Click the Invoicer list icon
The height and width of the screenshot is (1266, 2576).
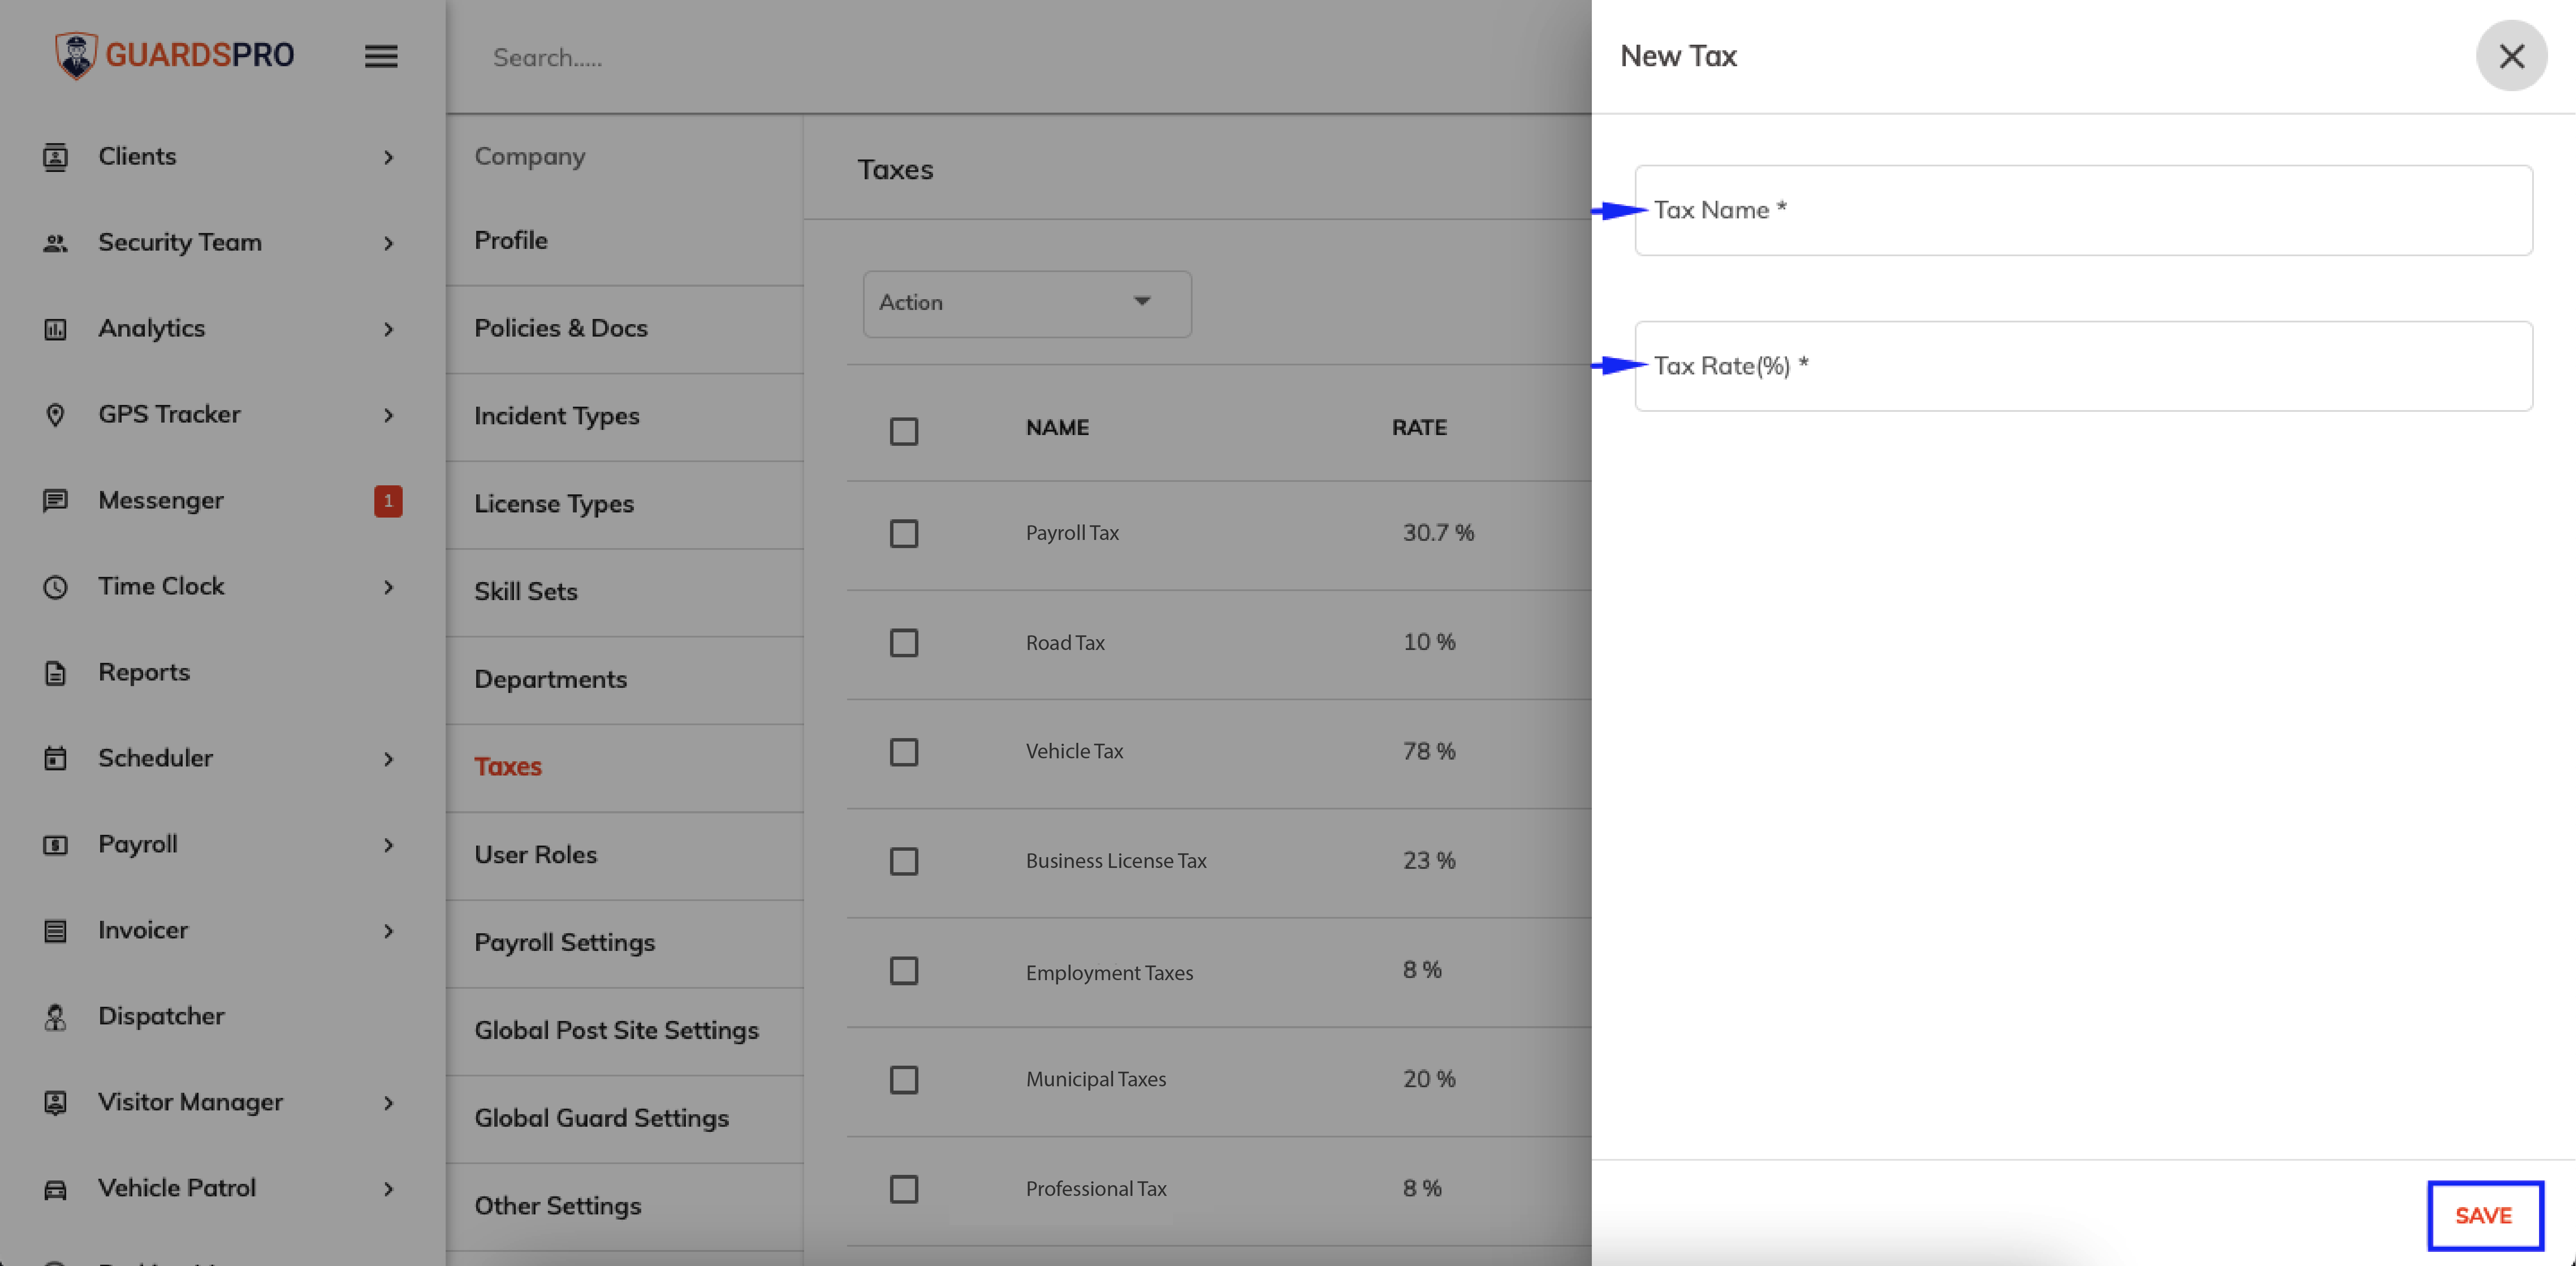tap(56, 931)
